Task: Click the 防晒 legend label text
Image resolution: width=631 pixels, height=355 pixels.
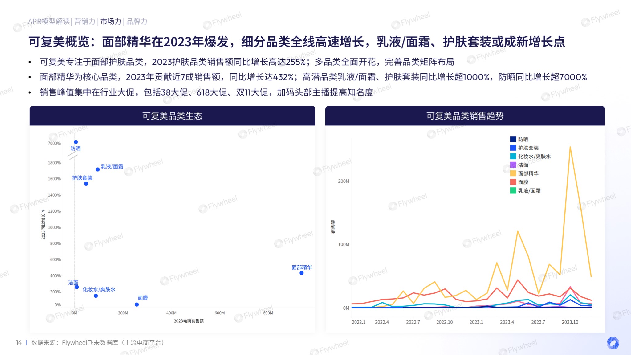Action: click(523, 139)
